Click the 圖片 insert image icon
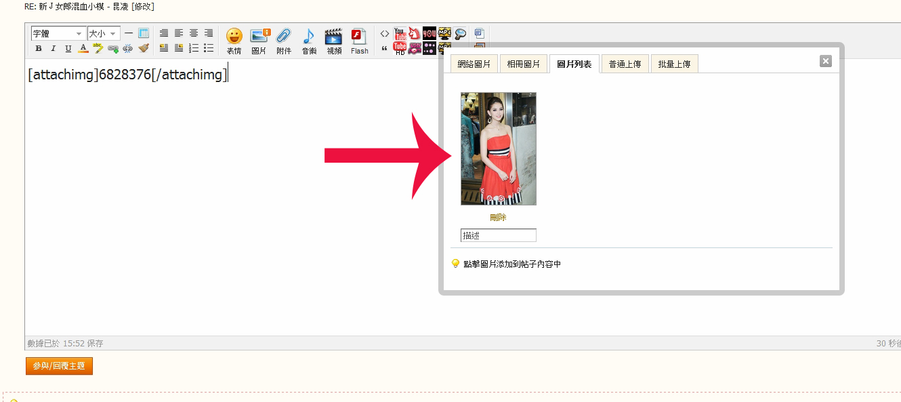Image resolution: width=901 pixels, height=402 pixels. click(259, 41)
